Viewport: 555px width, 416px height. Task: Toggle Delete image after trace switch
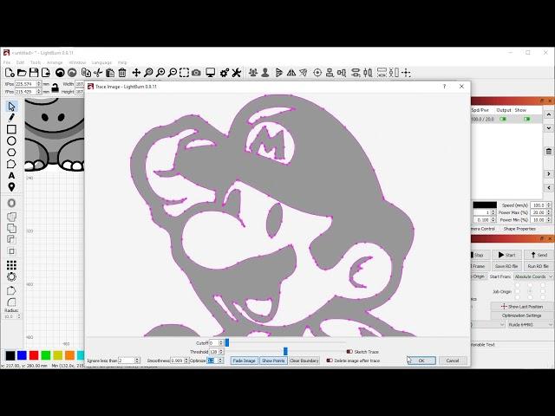coord(330,361)
